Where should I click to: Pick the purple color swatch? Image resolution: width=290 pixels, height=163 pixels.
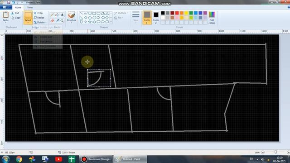point(205,13)
